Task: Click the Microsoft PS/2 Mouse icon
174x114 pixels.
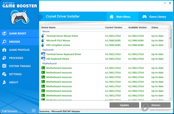Action: point(43,40)
